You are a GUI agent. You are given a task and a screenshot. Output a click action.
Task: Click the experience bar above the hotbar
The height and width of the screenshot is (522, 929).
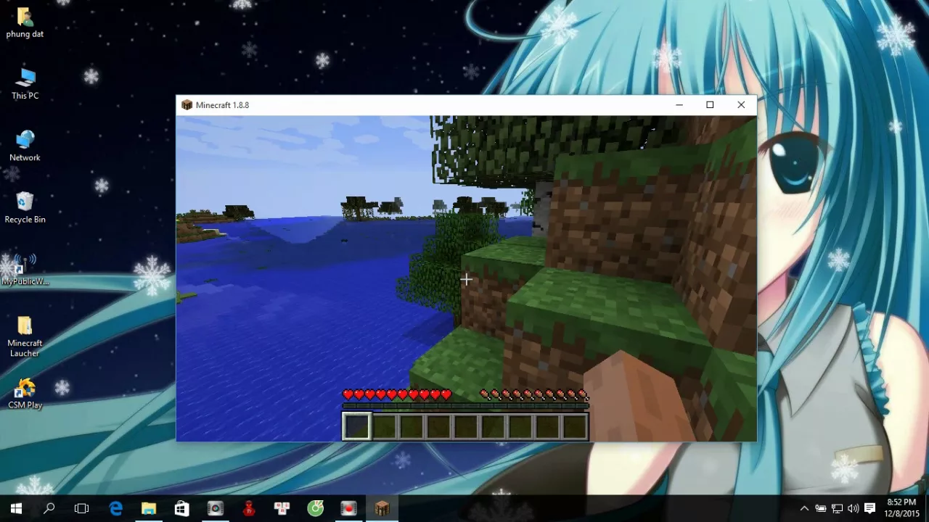[x=465, y=406]
